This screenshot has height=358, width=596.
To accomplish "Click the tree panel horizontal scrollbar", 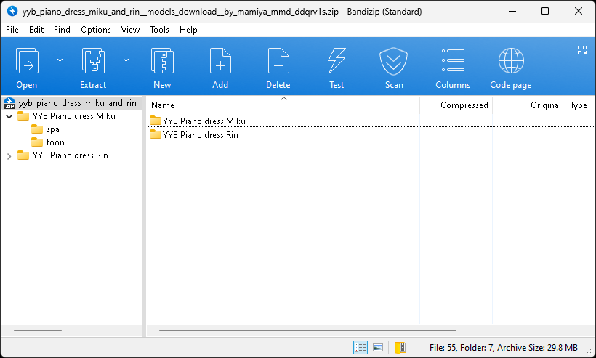I will 38,330.
